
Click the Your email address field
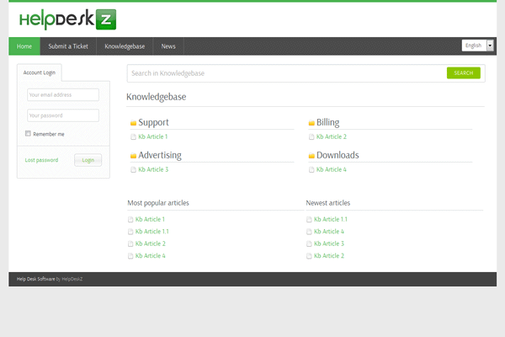63,95
